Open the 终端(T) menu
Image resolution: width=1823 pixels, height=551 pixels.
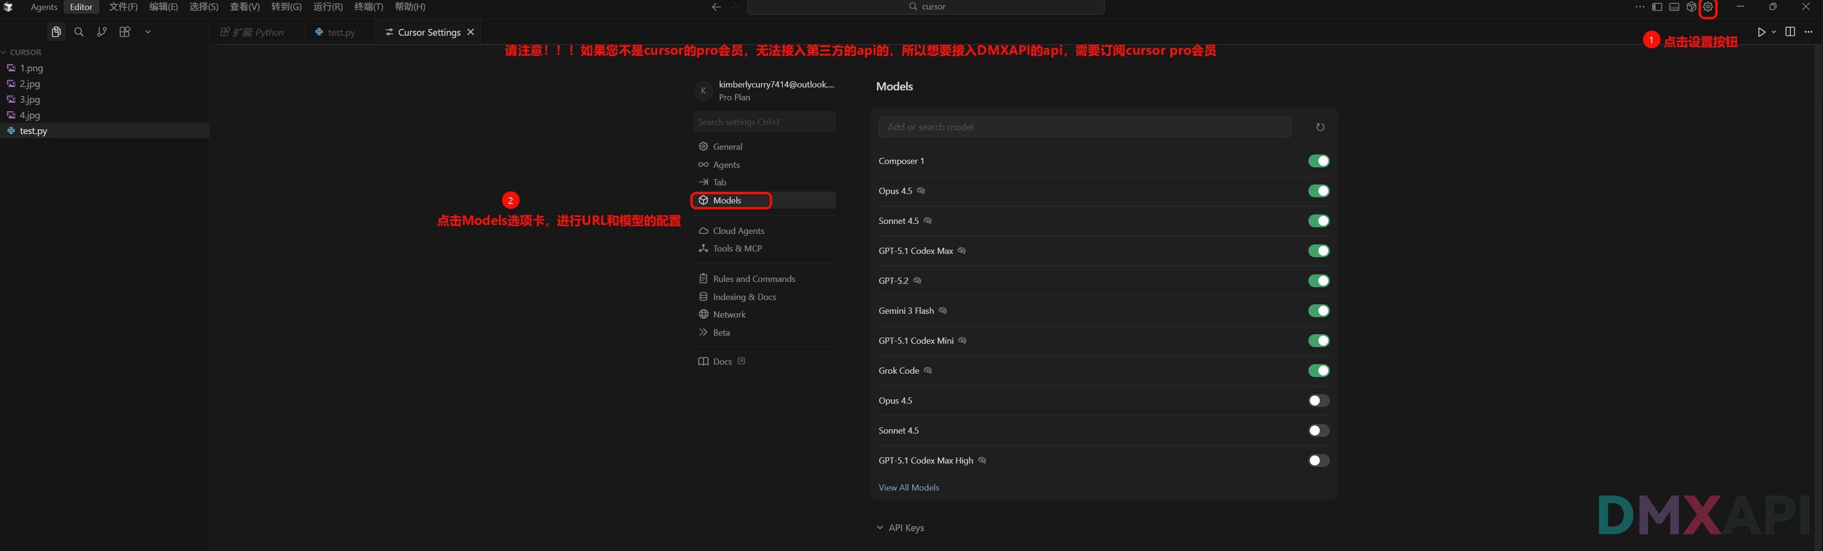(368, 7)
